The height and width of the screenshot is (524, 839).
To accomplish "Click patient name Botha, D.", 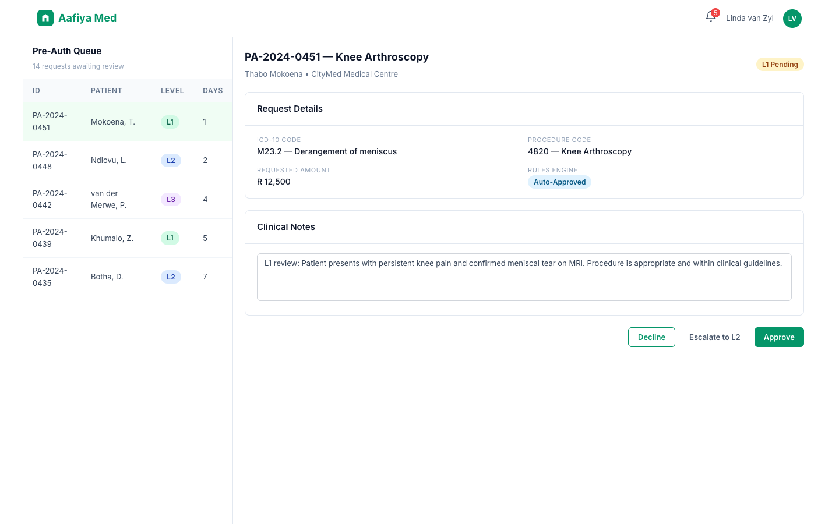I will coord(107,277).
